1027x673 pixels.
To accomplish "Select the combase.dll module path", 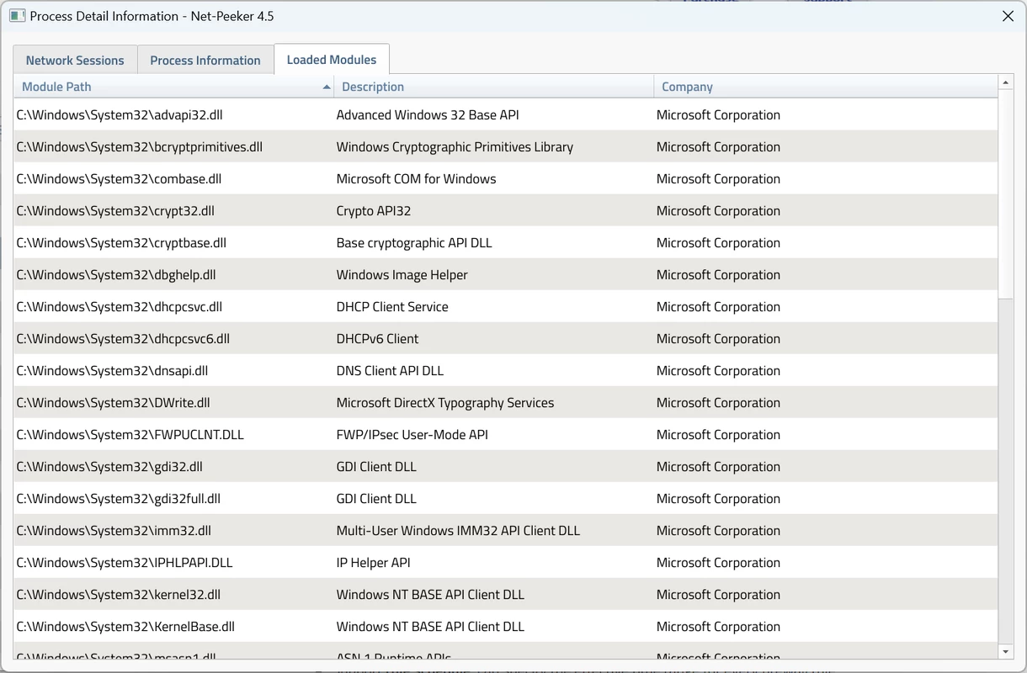I will click(119, 179).
